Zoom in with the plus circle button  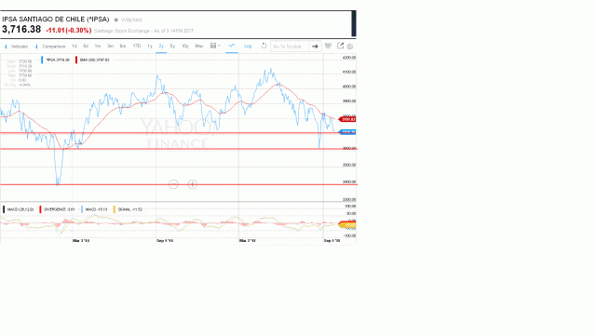pyautogui.click(x=193, y=184)
